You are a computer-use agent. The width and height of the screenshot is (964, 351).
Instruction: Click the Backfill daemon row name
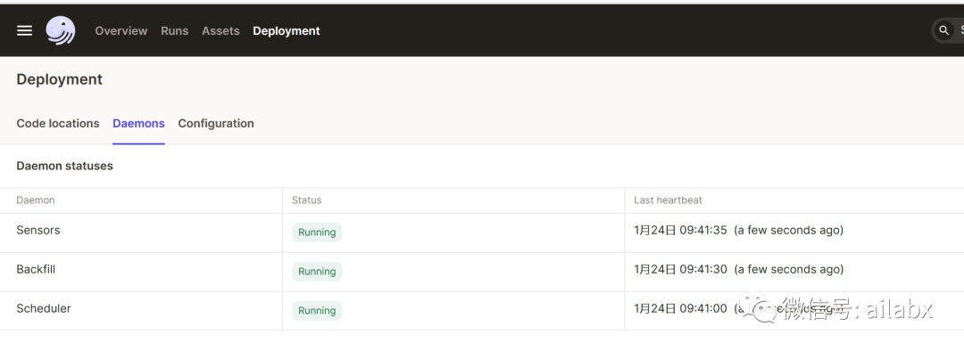click(x=36, y=269)
